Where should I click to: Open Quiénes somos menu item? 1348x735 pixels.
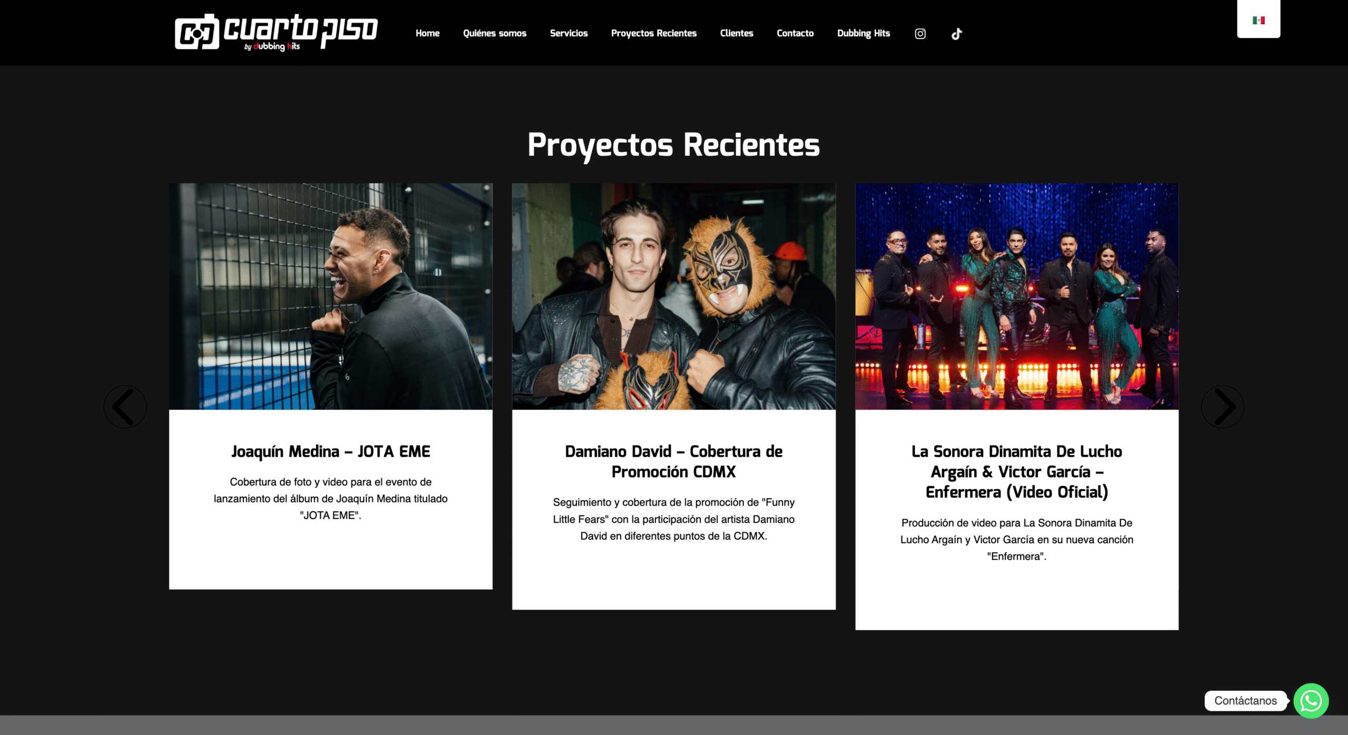click(494, 33)
